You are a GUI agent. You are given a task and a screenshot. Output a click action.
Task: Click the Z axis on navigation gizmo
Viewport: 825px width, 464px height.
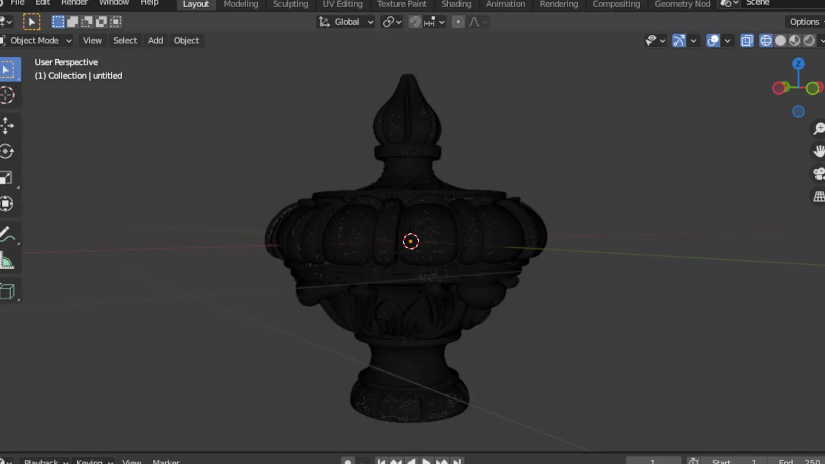798,64
